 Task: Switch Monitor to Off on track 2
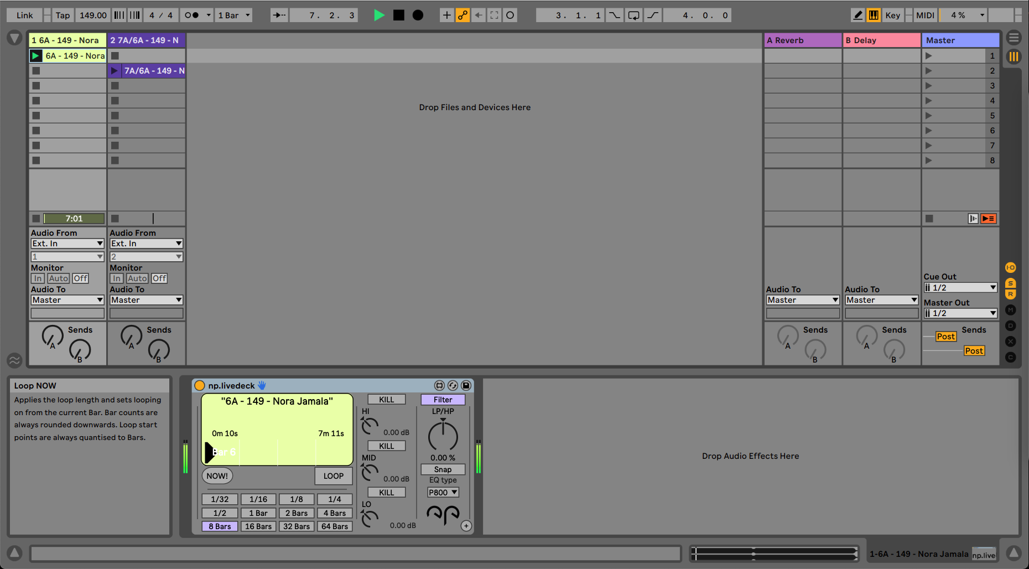tap(159, 278)
